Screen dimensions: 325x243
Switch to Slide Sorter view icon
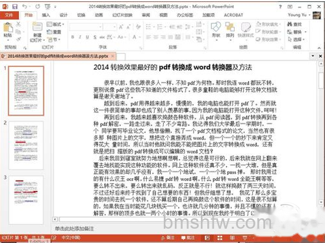(x=220, y=238)
